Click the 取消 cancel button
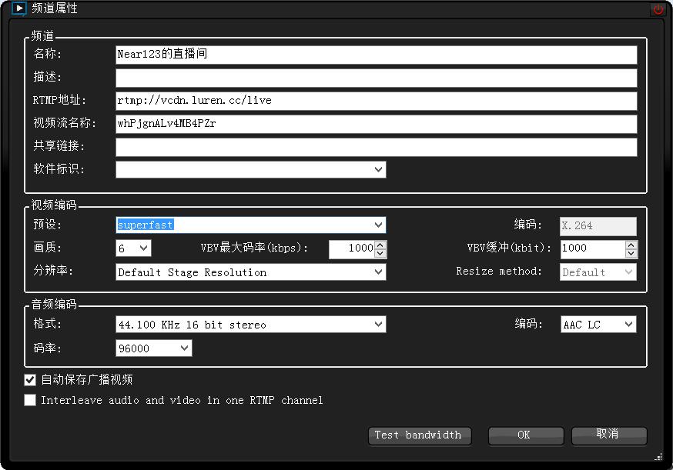 click(608, 436)
